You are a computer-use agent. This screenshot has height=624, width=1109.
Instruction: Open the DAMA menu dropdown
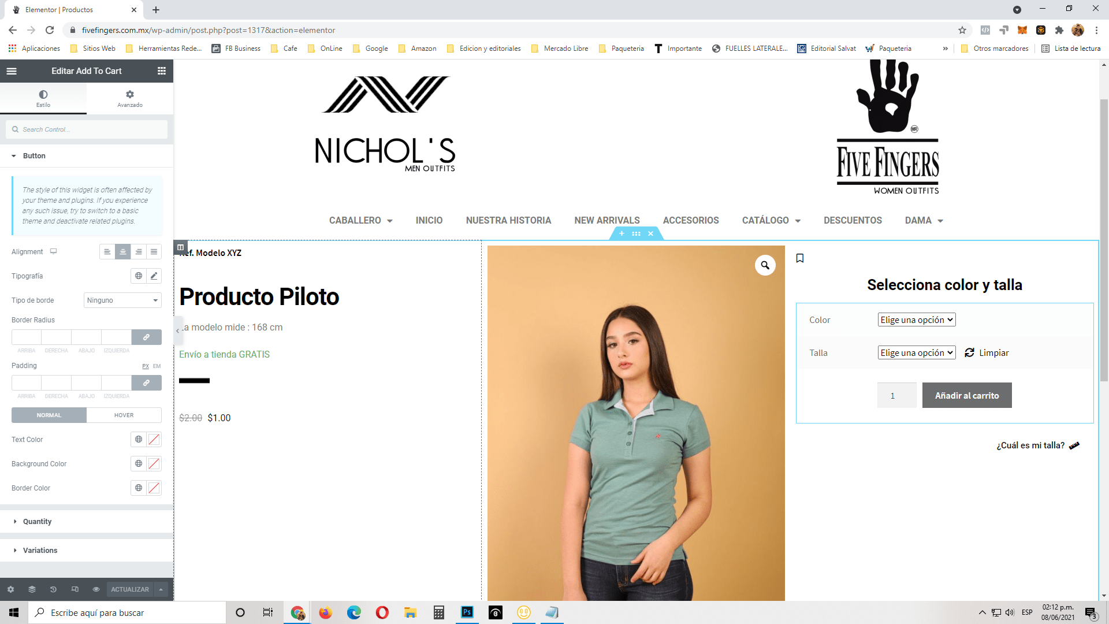pyautogui.click(x=924, y=221)
